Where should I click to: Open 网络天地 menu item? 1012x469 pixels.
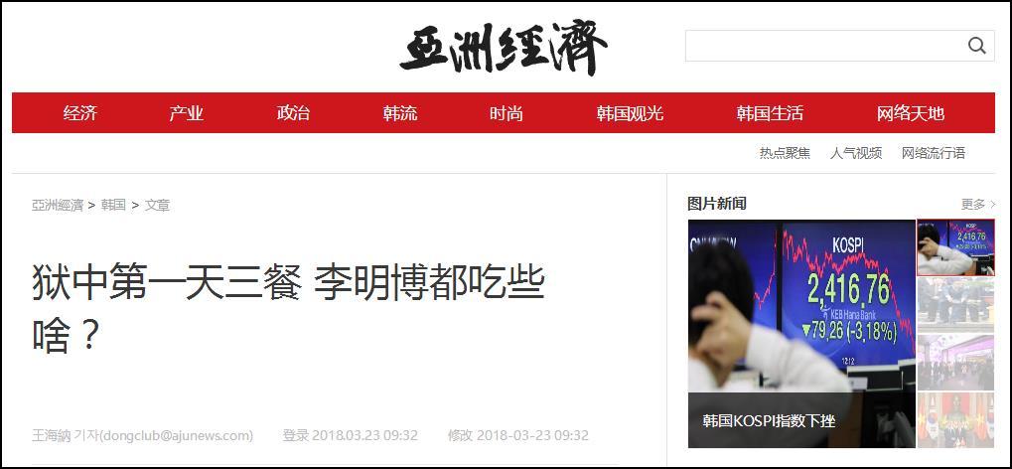tap(910, 113)
